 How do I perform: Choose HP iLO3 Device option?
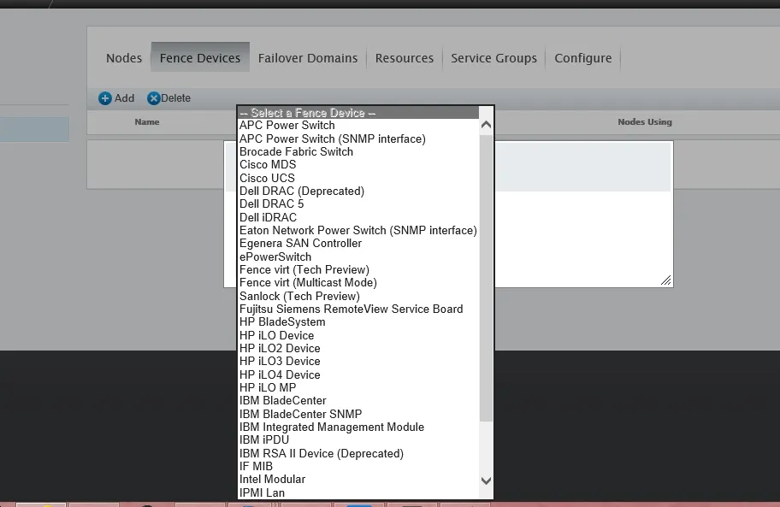click(x=358, y=361)
